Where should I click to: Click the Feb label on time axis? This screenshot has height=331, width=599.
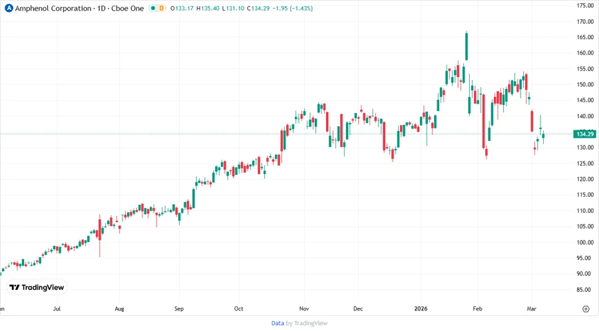pyautogui.click(x=477, y=308)
